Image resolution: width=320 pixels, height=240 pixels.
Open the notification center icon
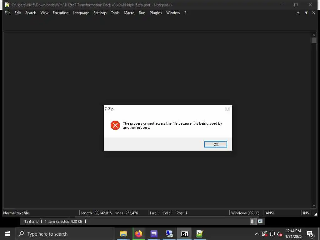click(x=310, y=234)
